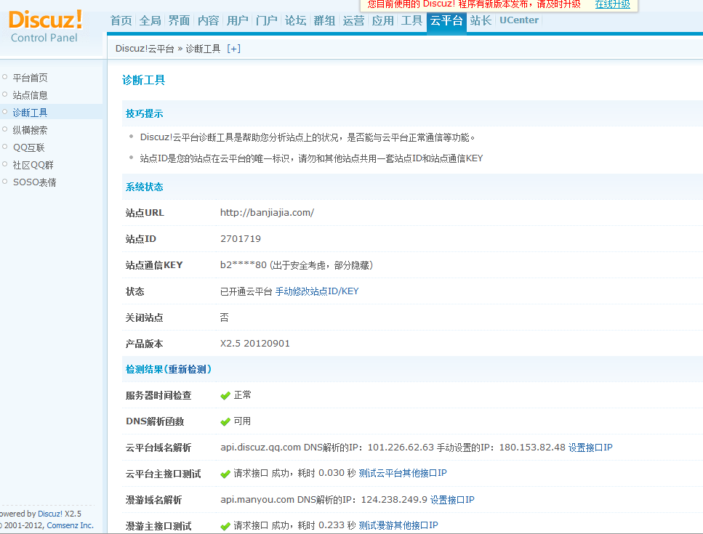Select 诊断工具 in the sidebar
Screen dimensions: 703x534
pos(30,113)
